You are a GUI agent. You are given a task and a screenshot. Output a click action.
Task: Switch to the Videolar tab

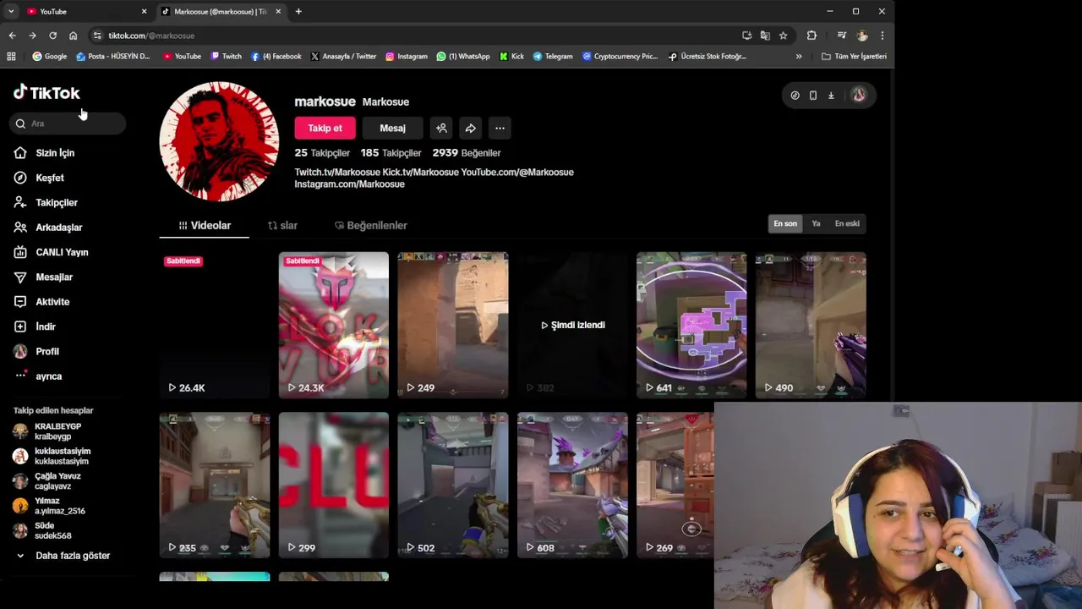(x=205, y=226)
